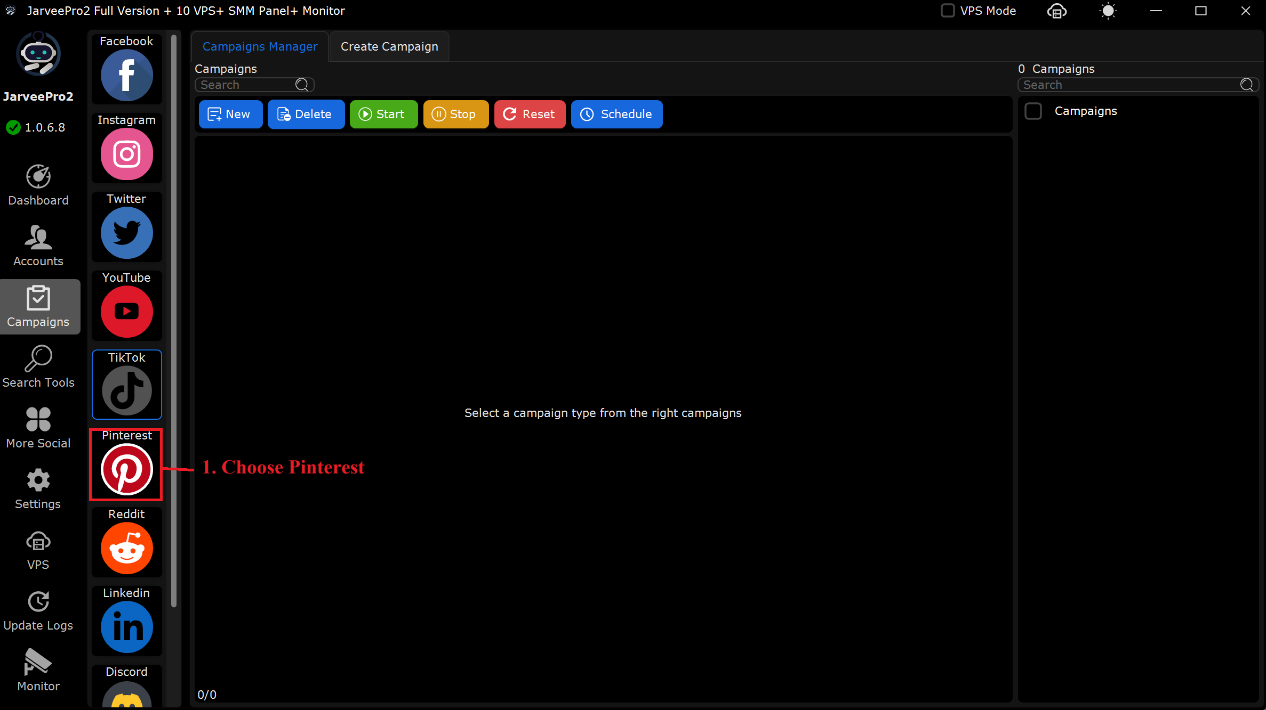Open the Accounts section
Viewport: 1266px width, 710px height.
(x=38, y=246)
